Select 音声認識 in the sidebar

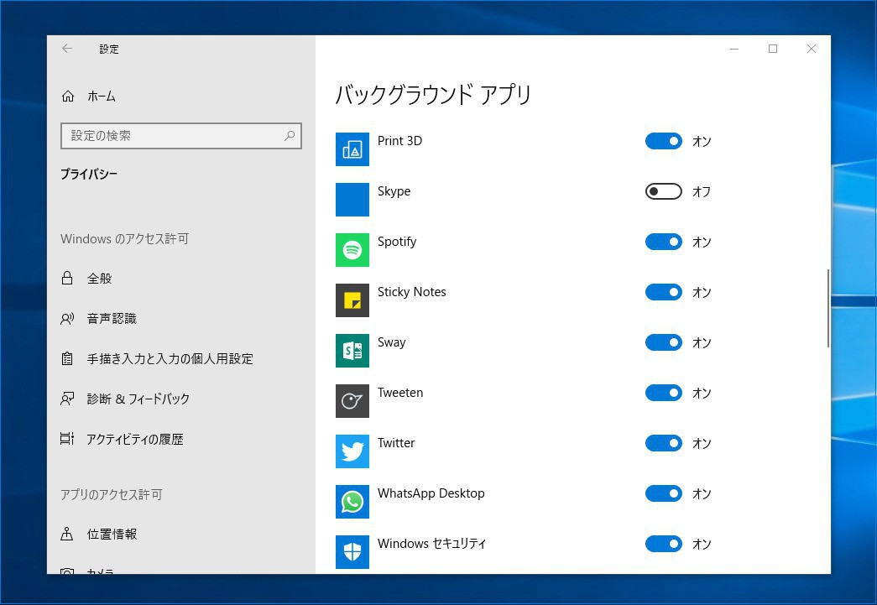click(x=111, y=319)
